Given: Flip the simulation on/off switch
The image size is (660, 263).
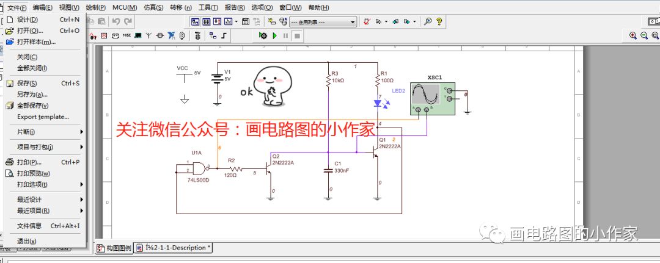Looking at the screenshot, I should pyautogui.click(x=654, y=21).
